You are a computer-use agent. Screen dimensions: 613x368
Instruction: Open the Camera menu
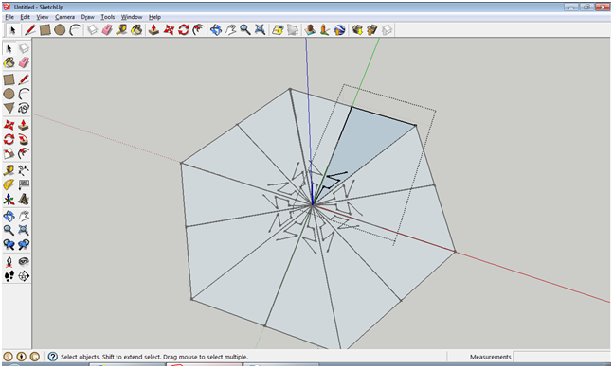64,17
